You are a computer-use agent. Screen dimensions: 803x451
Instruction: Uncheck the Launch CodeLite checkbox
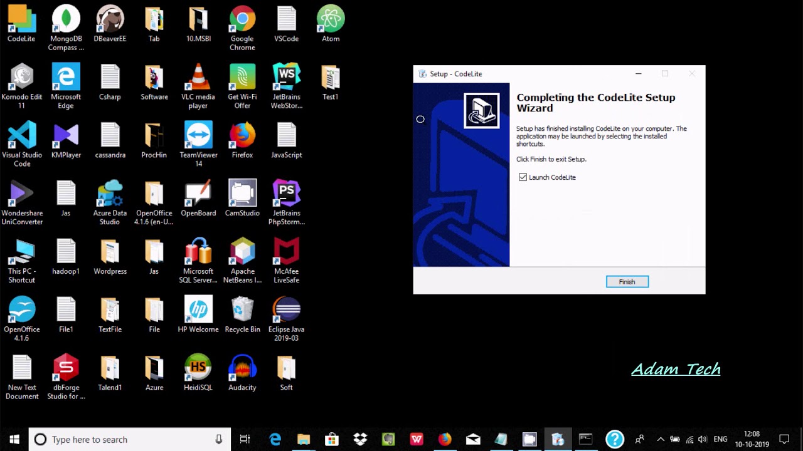pyautogui.click(x=523, y=177)
